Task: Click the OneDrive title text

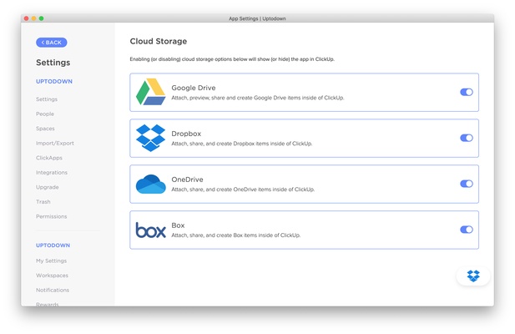Action: click(x=187, y=180)
